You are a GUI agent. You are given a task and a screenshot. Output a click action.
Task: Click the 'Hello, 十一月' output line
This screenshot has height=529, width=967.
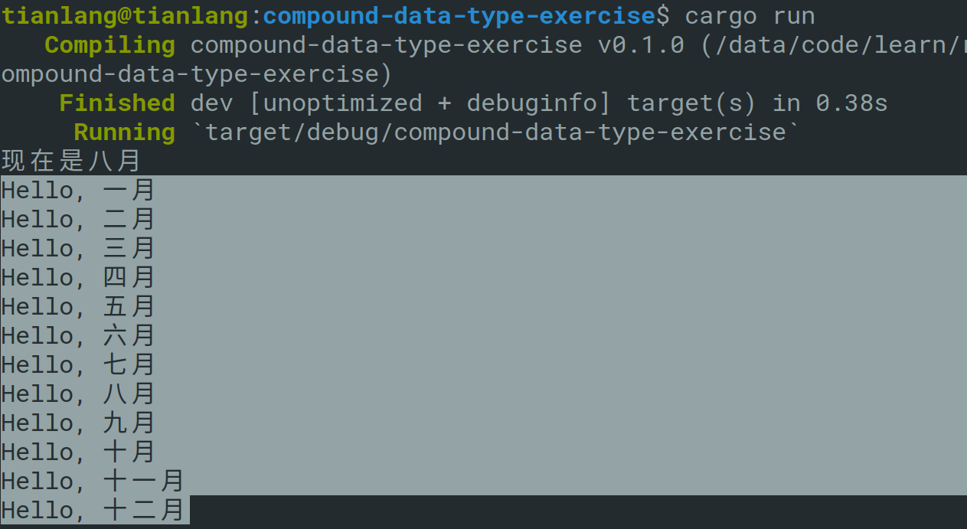click(x=93, y=481)
